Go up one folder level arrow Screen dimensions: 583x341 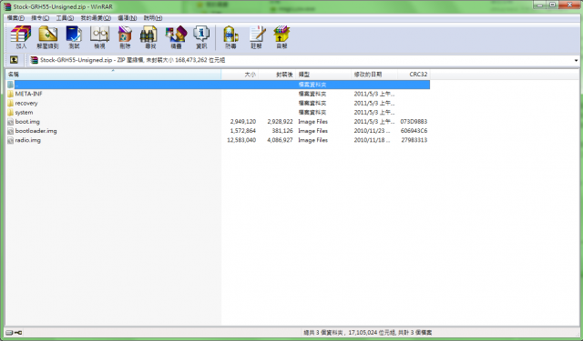[x=14, y=60]
